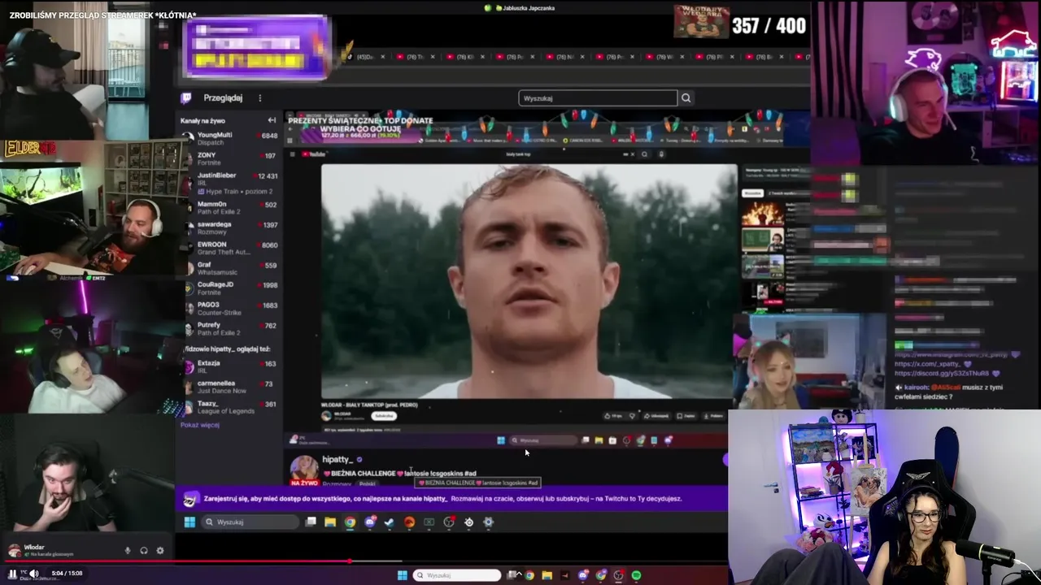Expand the list with Pokaż więcej

pos(200,425)
